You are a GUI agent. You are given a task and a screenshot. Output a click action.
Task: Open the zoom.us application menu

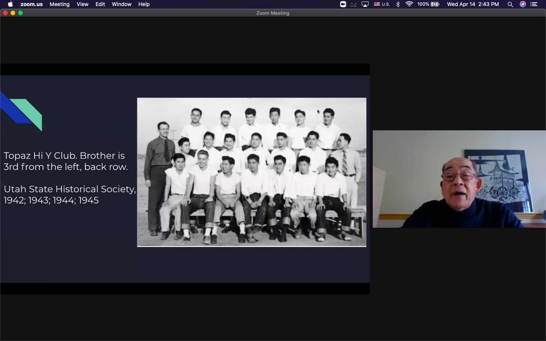(x=31, y=4)
